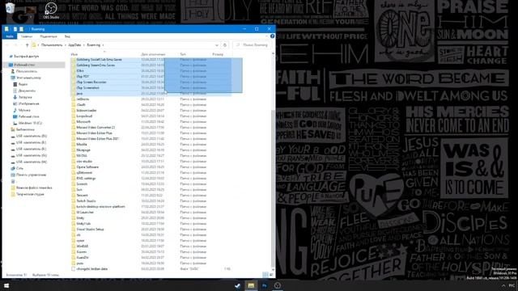Go up one folder level

(x=27, y=45)
